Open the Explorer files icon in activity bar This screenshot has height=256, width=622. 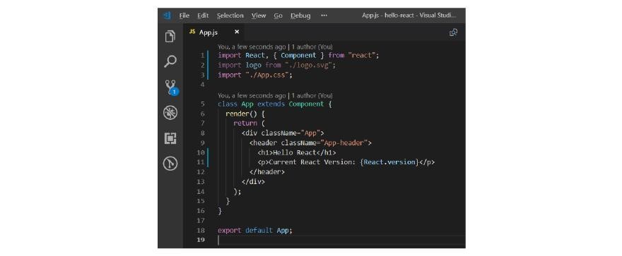[170, 37]
